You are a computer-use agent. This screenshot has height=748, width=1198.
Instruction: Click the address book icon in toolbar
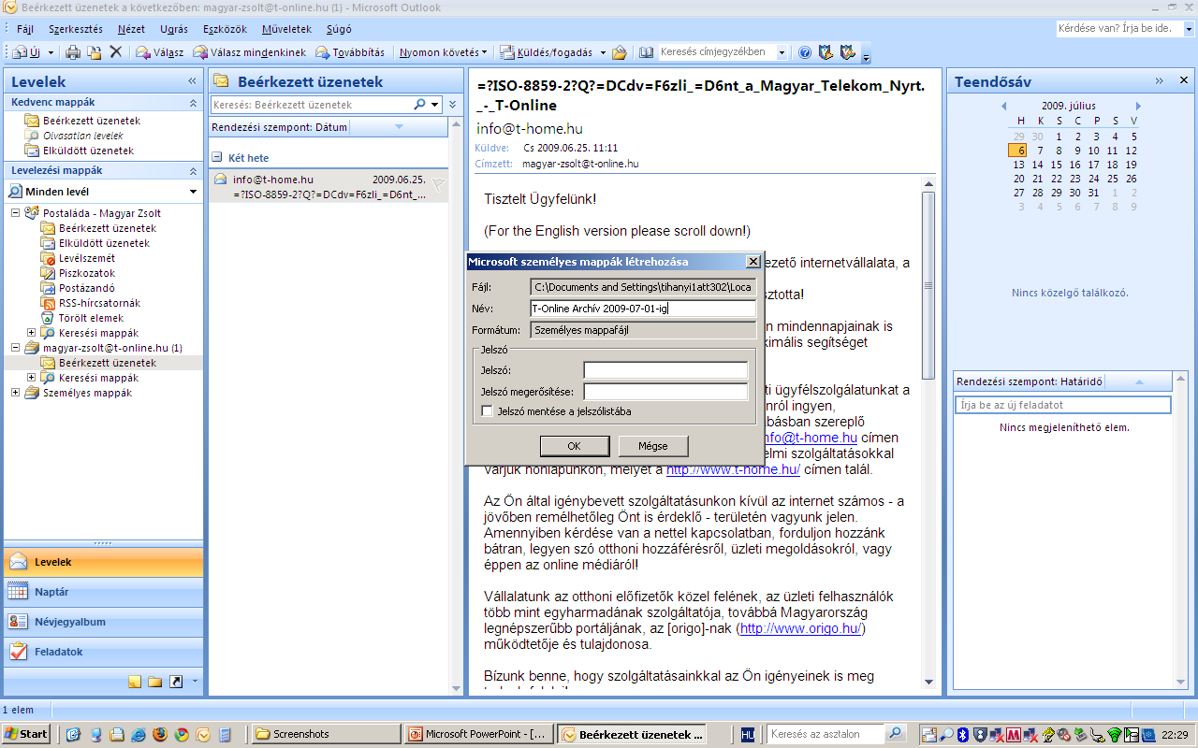(646, 52)
